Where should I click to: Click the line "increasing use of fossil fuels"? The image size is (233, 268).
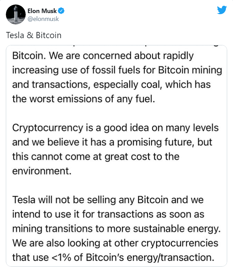click(117, 70)
